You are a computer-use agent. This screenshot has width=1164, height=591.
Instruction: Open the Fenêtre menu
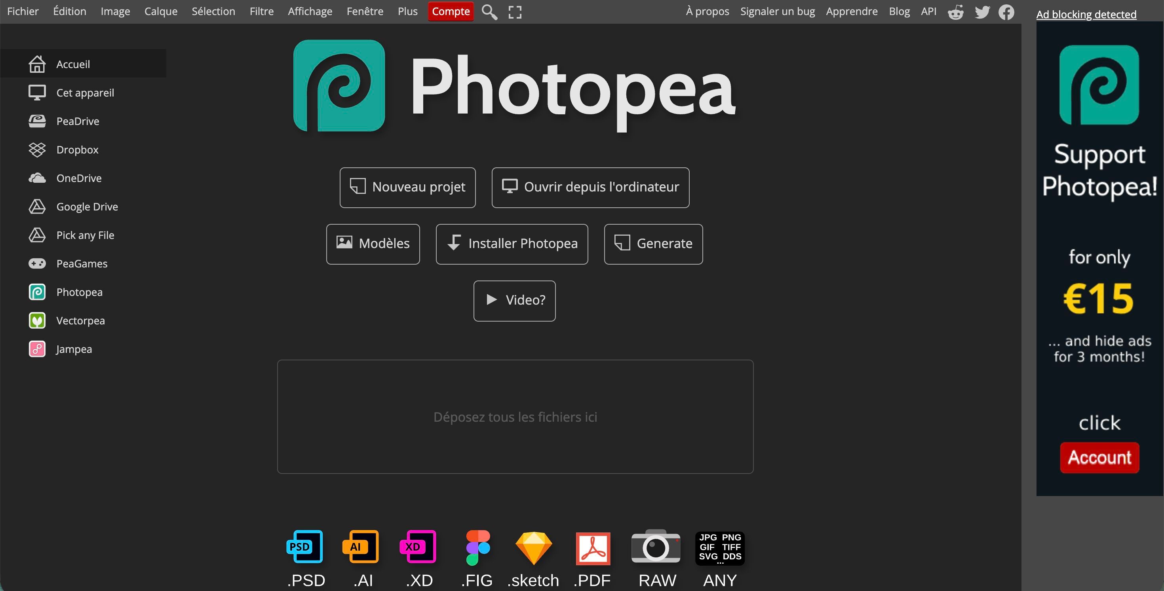point(365,11)
